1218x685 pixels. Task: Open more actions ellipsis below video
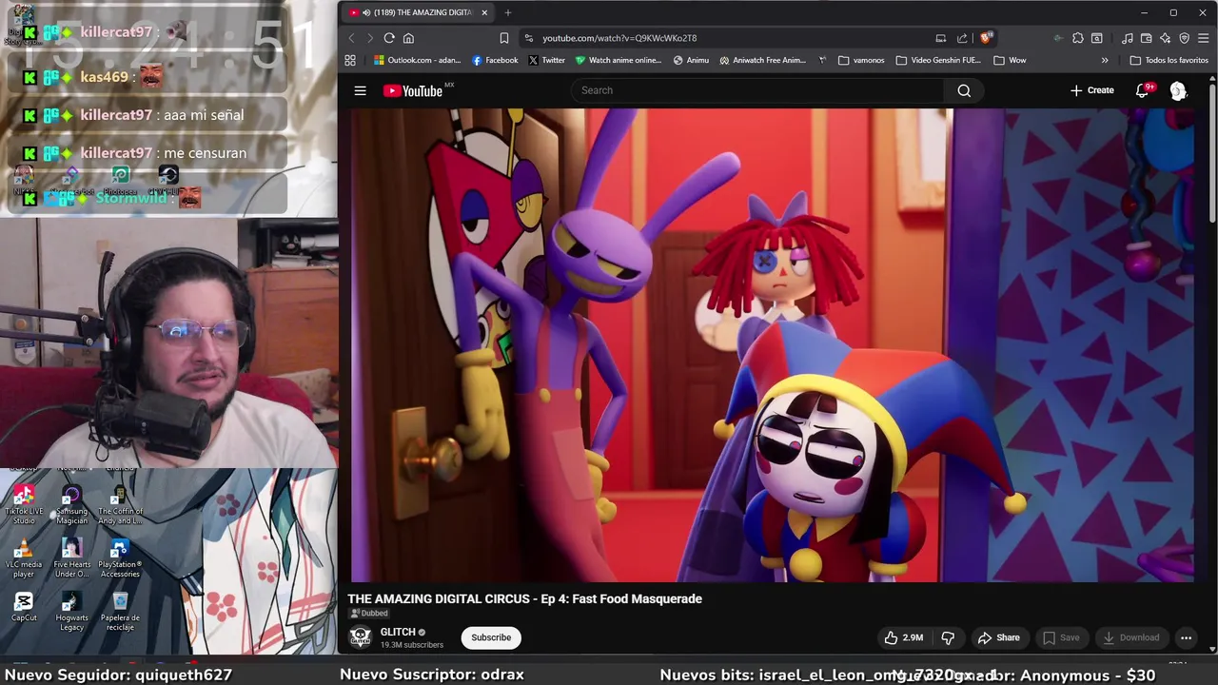[1186, 637]
